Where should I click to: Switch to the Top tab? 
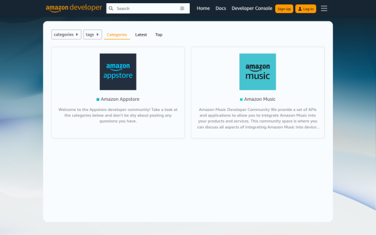(x=159, y=34)
